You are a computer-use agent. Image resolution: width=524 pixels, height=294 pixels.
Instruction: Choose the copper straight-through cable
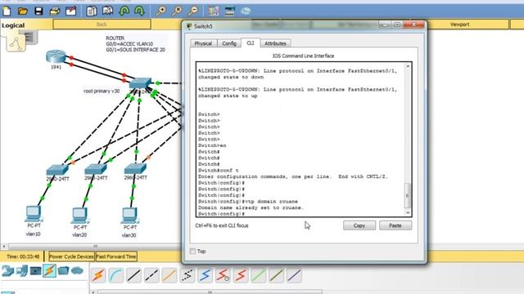[x=133, y=276]
